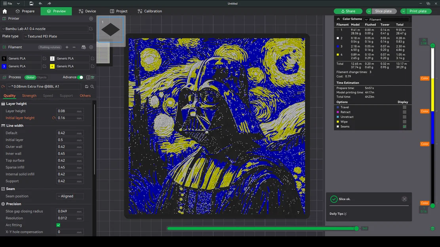Edit filament 3 preset icon
Image resolution: width=440 pixels, height=247 pixels.
click(x=44, y=66)
